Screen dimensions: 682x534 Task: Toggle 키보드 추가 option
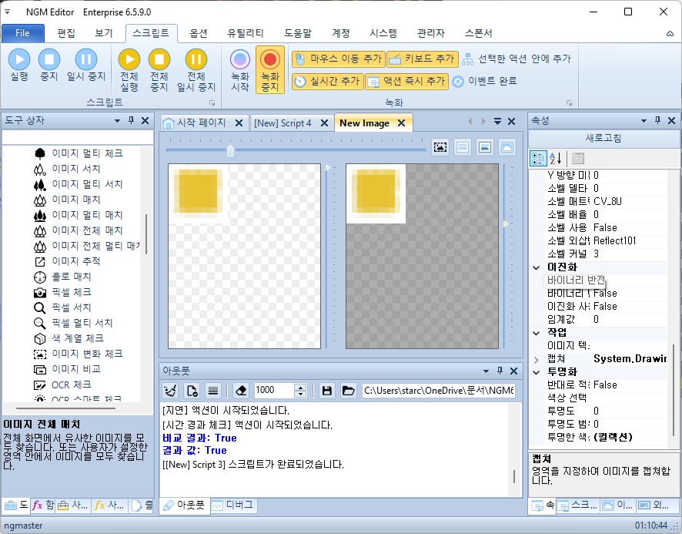click(x=423, y=59)
